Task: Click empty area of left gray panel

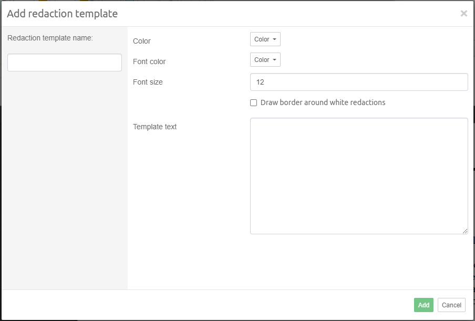Action: [x=65, y=184]
